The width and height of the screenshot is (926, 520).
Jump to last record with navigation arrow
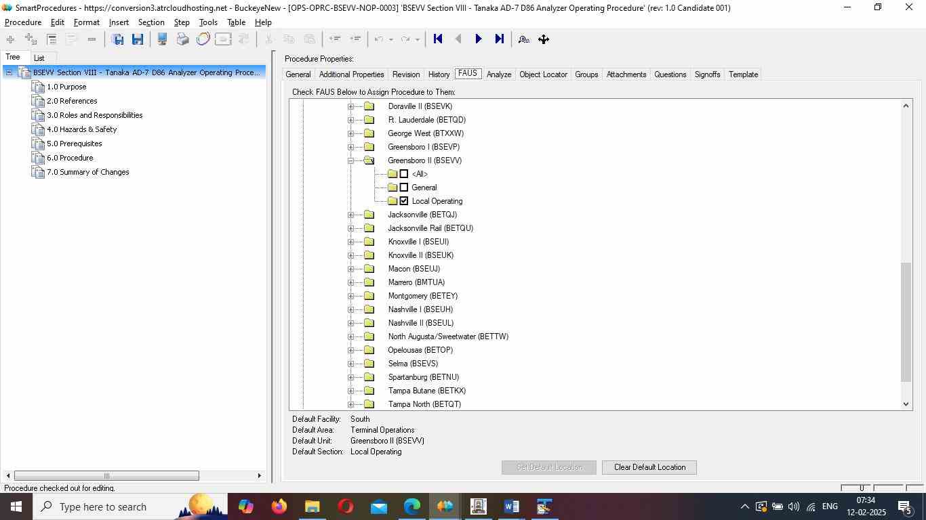(500, 39)
